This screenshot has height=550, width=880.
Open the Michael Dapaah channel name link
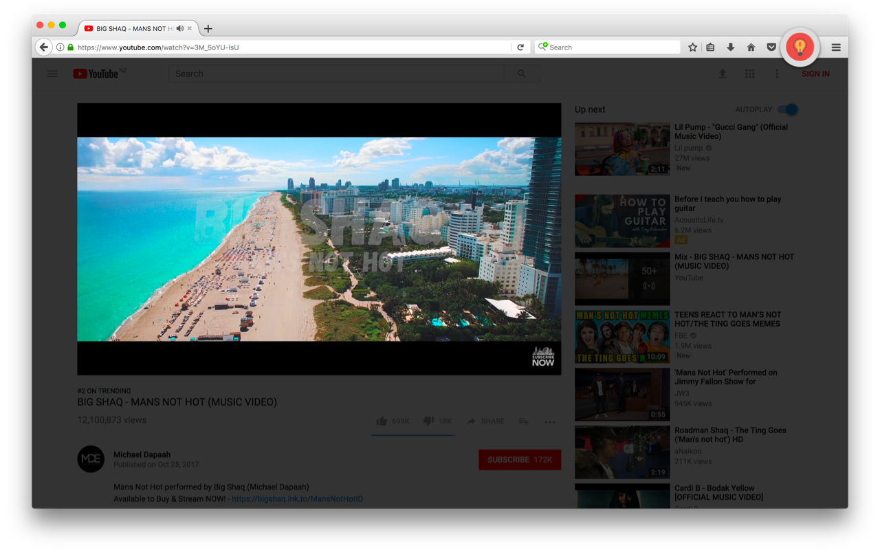point(142,454)
